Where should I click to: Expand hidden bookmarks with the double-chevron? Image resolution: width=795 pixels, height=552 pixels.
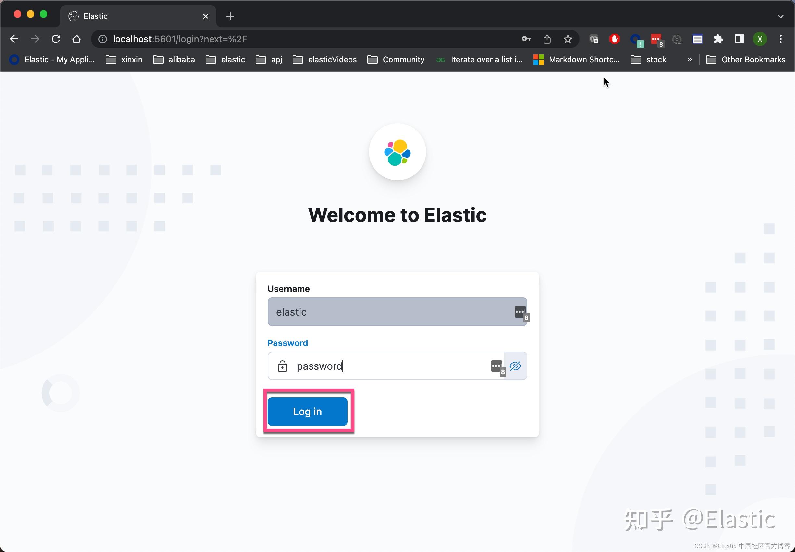coord(689,59)
